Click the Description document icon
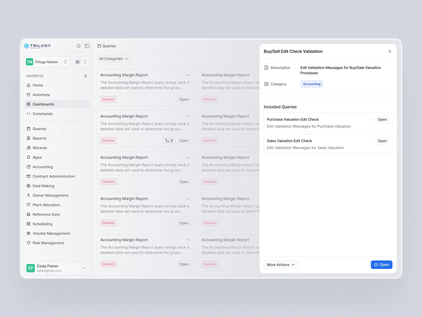The image size is (422, 317). pyautogui.click(x=266, y=68)
